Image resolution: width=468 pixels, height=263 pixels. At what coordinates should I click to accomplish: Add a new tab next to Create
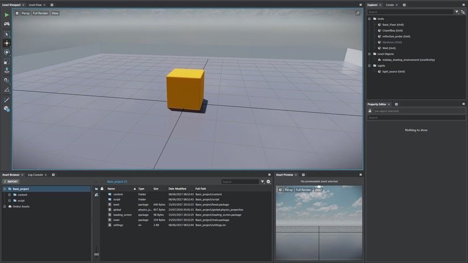point(404,5)
